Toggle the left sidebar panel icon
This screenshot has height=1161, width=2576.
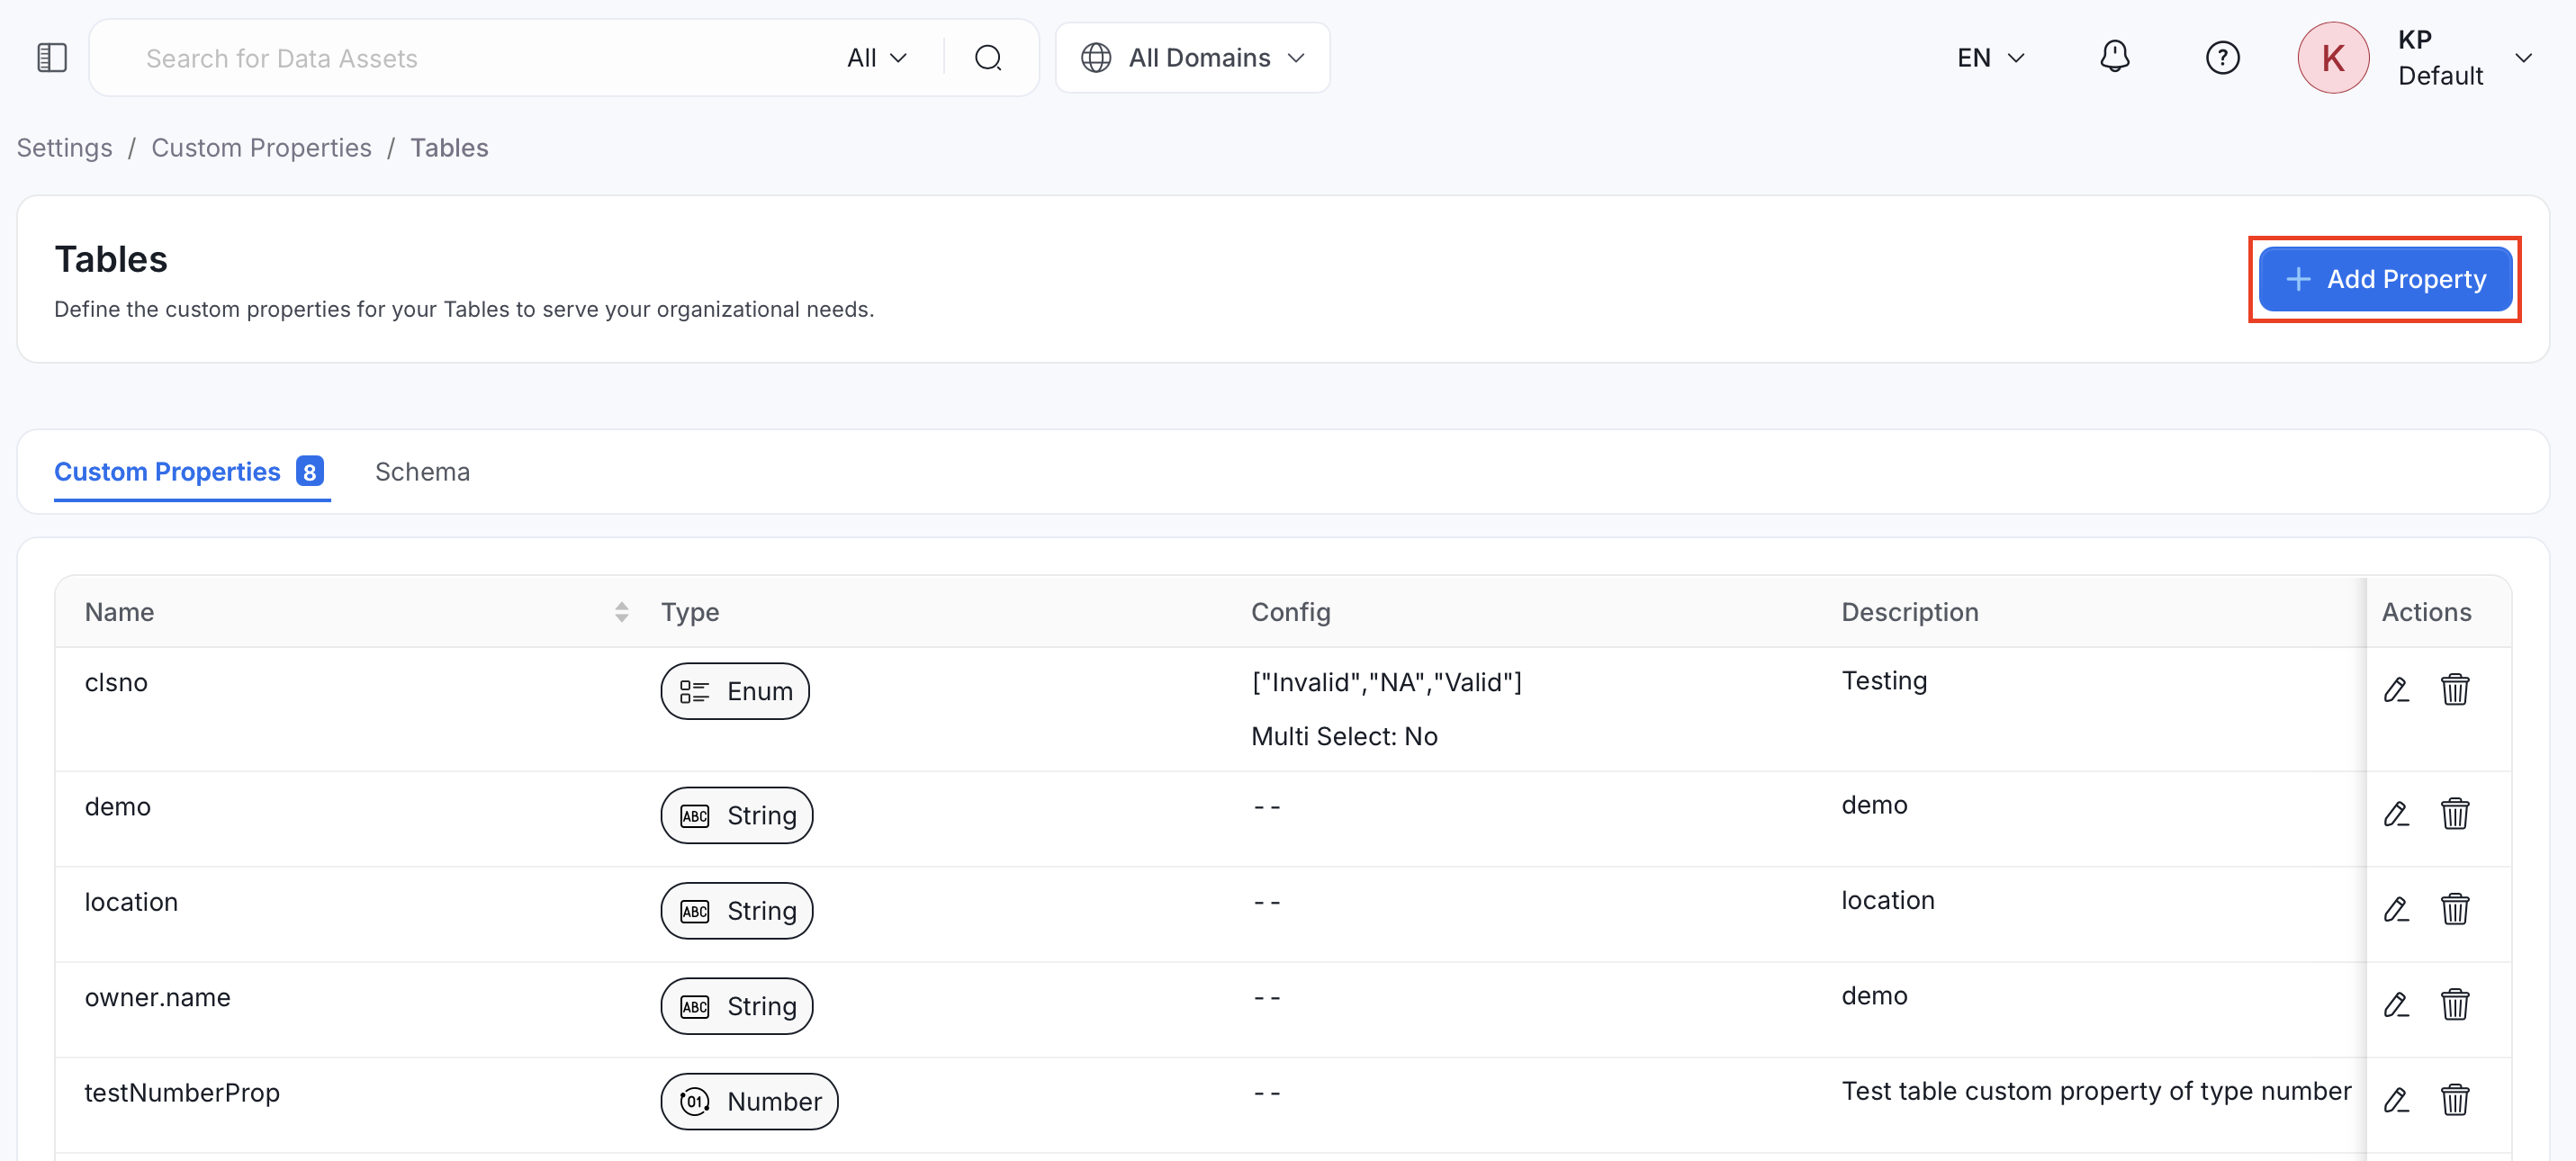tap(52, 58)
